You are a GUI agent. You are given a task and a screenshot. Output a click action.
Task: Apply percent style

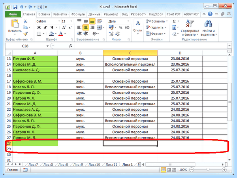(x=120, y=28)
